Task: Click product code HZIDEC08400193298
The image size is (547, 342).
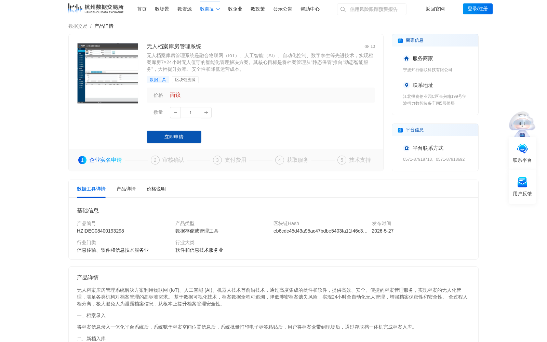Action: tap(101, 231)
